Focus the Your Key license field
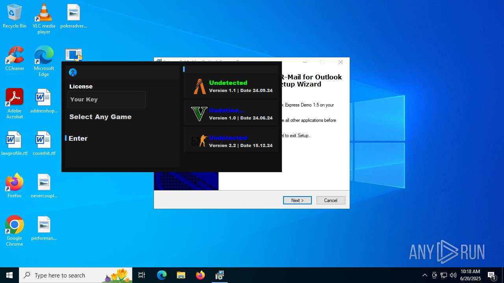The height and width of the screenshot is (283, 504). 107,99
